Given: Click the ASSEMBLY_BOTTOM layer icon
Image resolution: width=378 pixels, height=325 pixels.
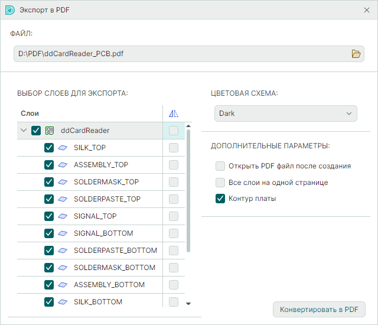Looking at the screenshot, I should pos(63,285).
